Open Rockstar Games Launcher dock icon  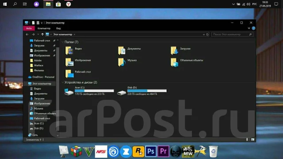click(x=138, y=151)
